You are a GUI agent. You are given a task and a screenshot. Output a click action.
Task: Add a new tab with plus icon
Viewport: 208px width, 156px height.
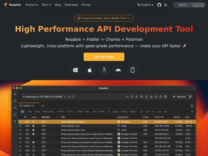[43, 106]
